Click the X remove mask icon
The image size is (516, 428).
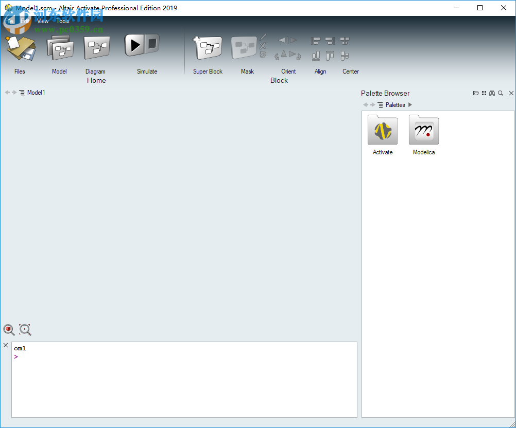(x=263, y=46)
